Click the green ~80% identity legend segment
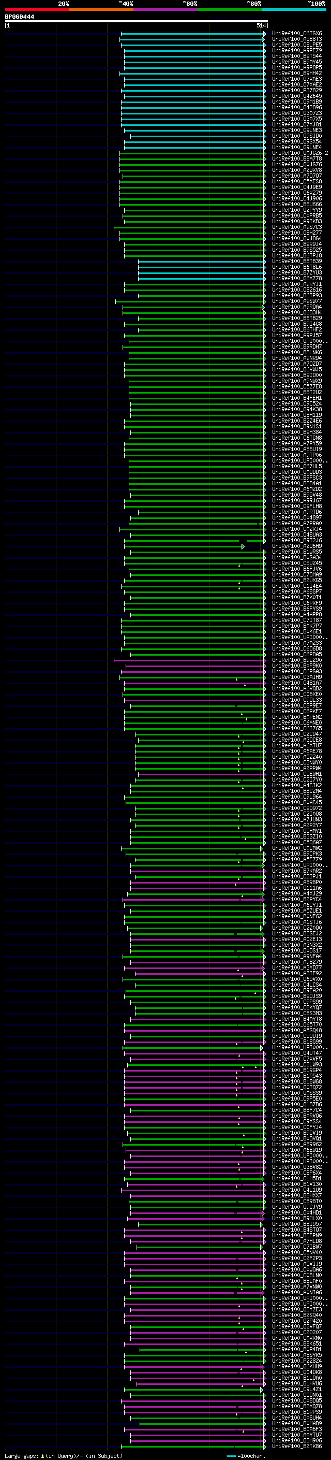The height and width of the screenshot is (1460, 331). [230, 9]
